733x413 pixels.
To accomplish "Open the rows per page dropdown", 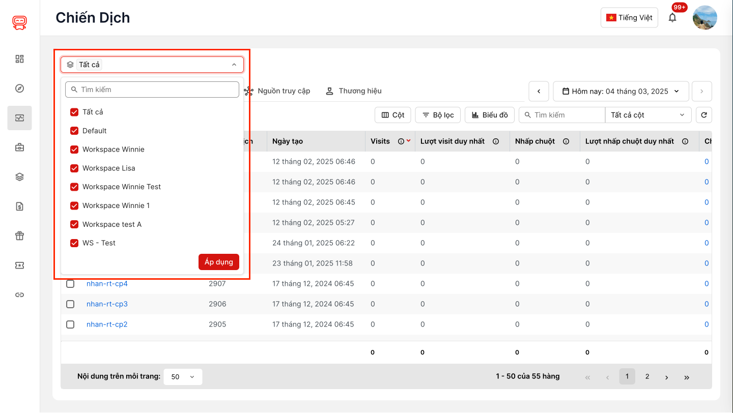I will [x=183, y=377].
